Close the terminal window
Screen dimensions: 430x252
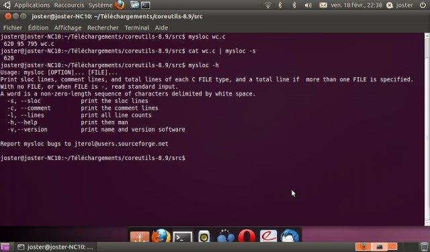tap(8, 16)
